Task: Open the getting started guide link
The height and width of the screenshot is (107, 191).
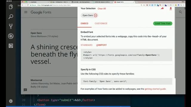Action: tap(155, 89)
